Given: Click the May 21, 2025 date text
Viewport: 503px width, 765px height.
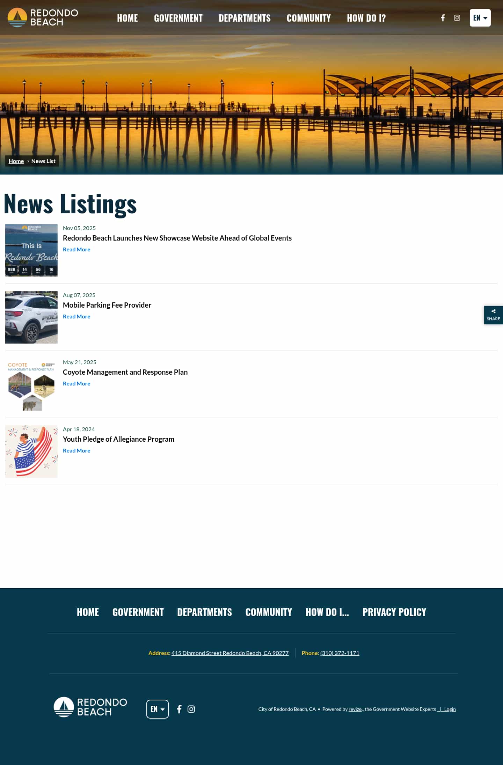Looking at the screenshot, I should tap(80, 362).
